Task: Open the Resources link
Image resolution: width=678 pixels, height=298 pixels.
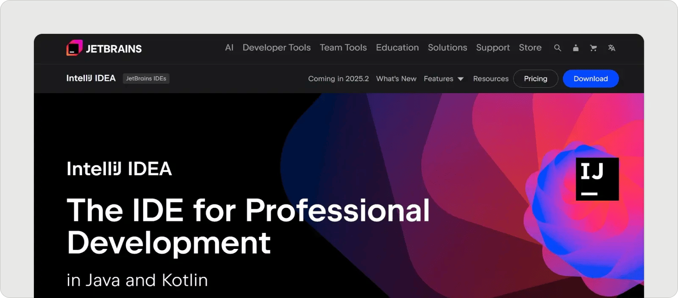Action: click(491, 79)
